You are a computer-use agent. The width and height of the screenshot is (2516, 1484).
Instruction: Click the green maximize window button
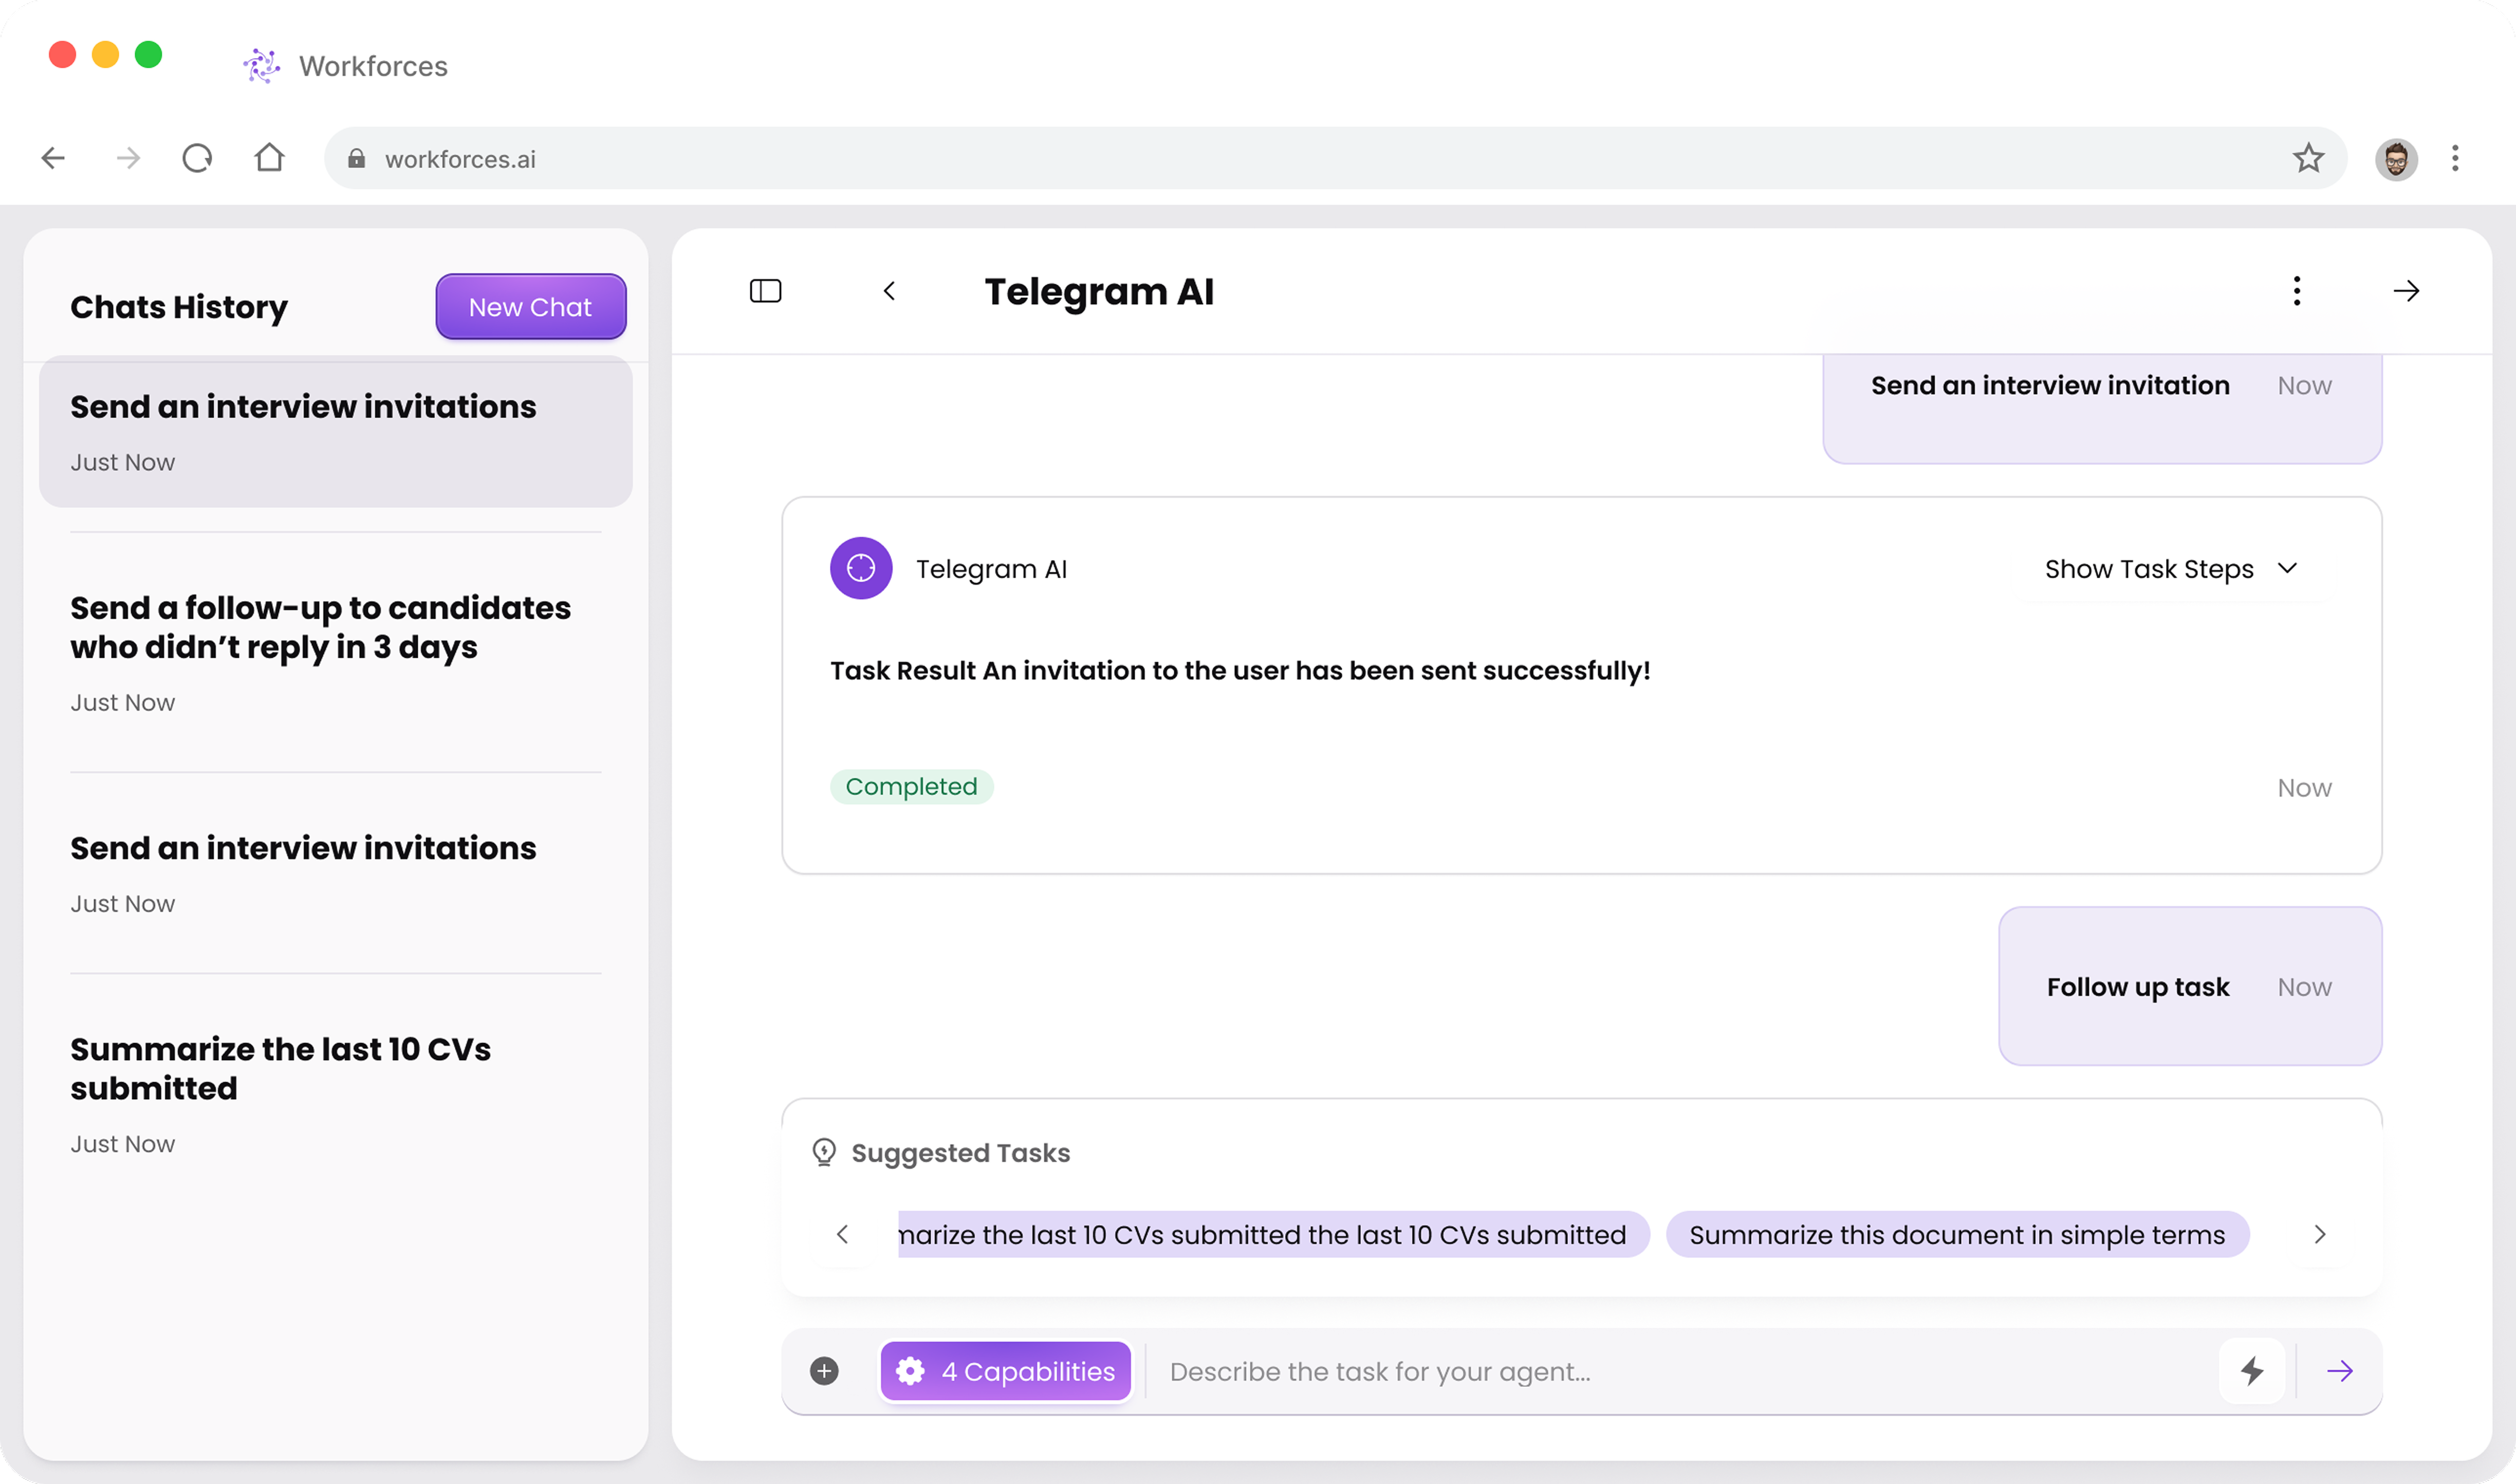148,54
